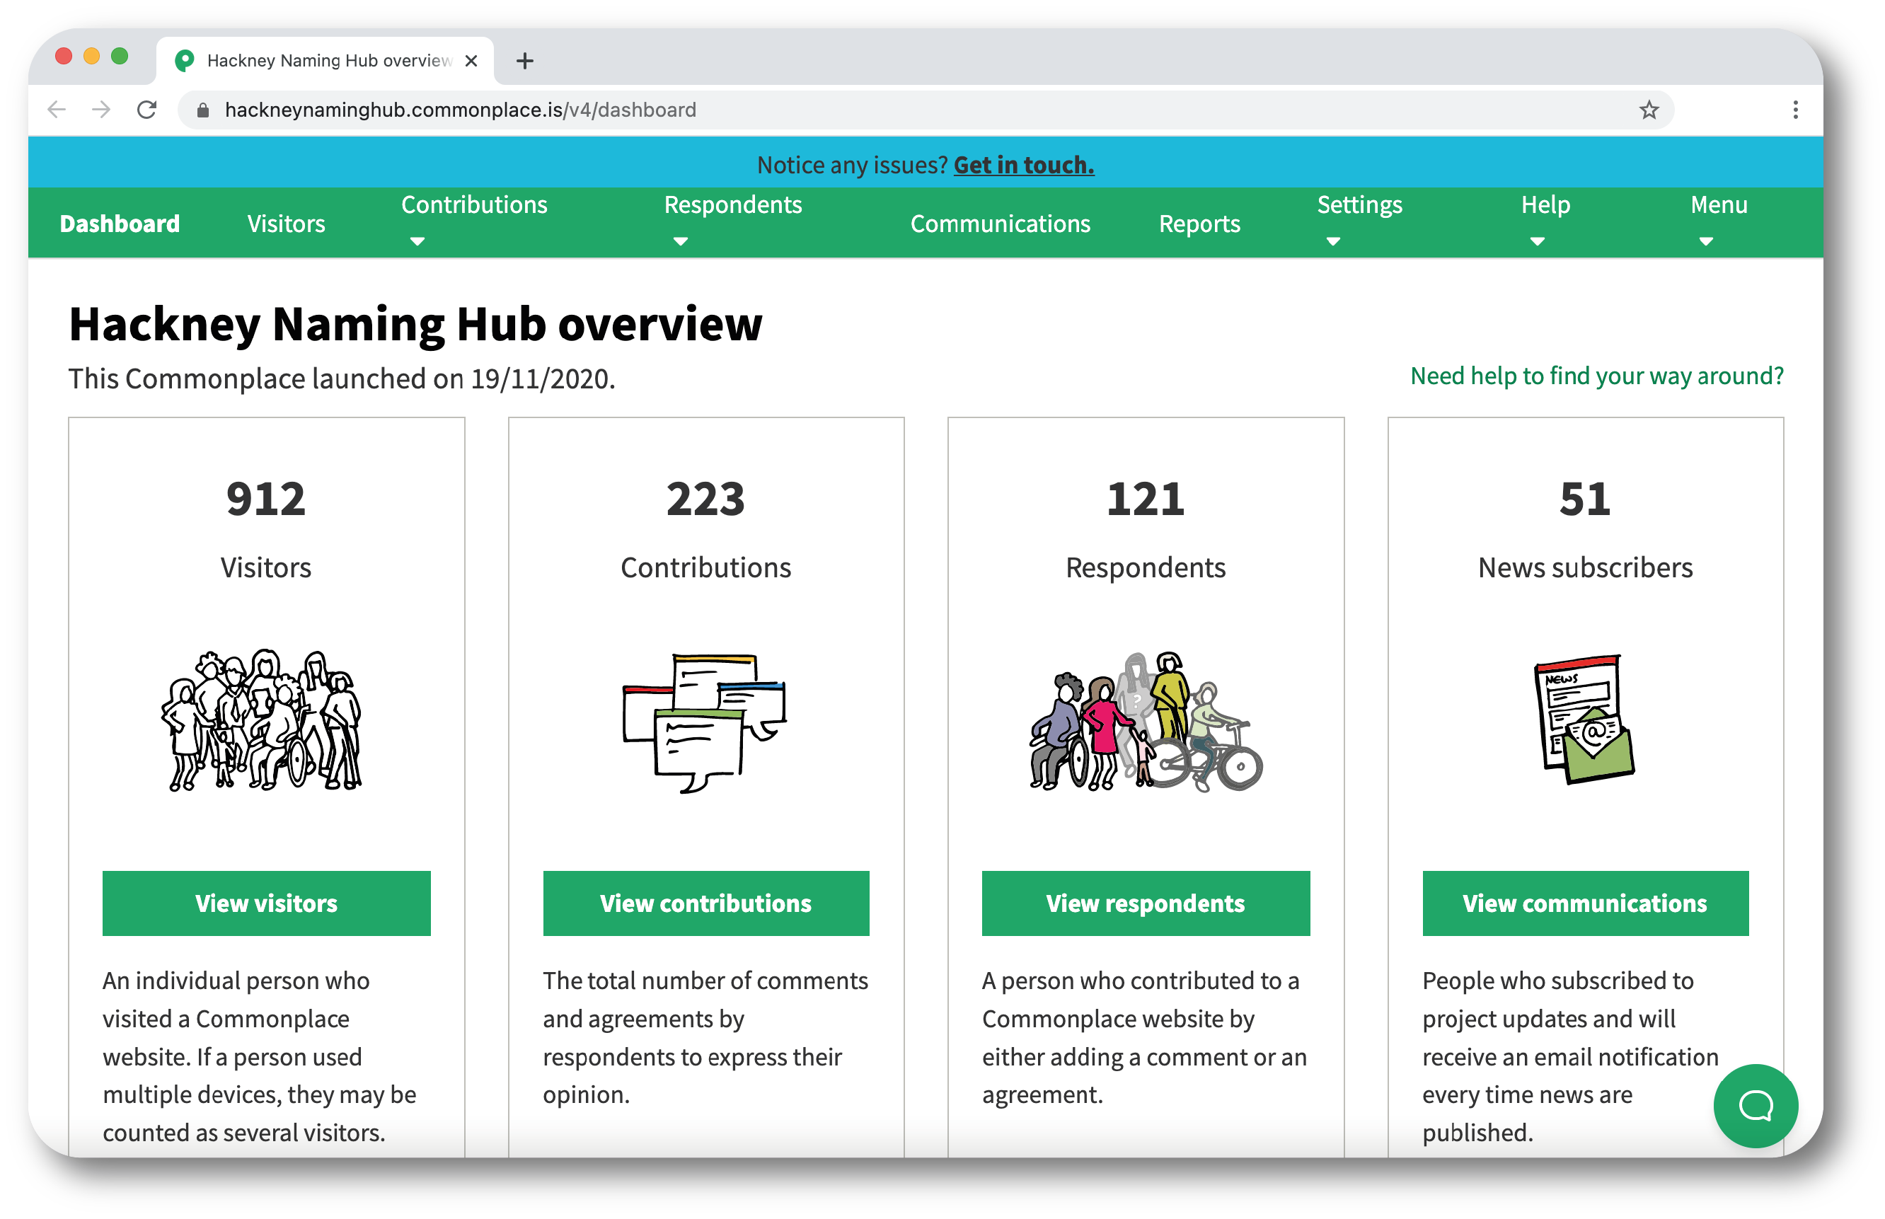Image resolution: width=1885 pixels, height=1219 pixels.
Task: Select the Hackney Naming Hub overview tab
Action: [x=325, y=61]
